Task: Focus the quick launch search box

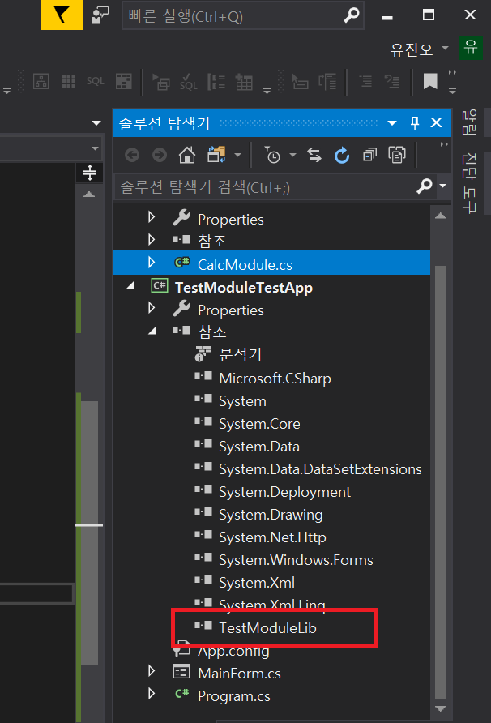Action: tap(243, 15)
